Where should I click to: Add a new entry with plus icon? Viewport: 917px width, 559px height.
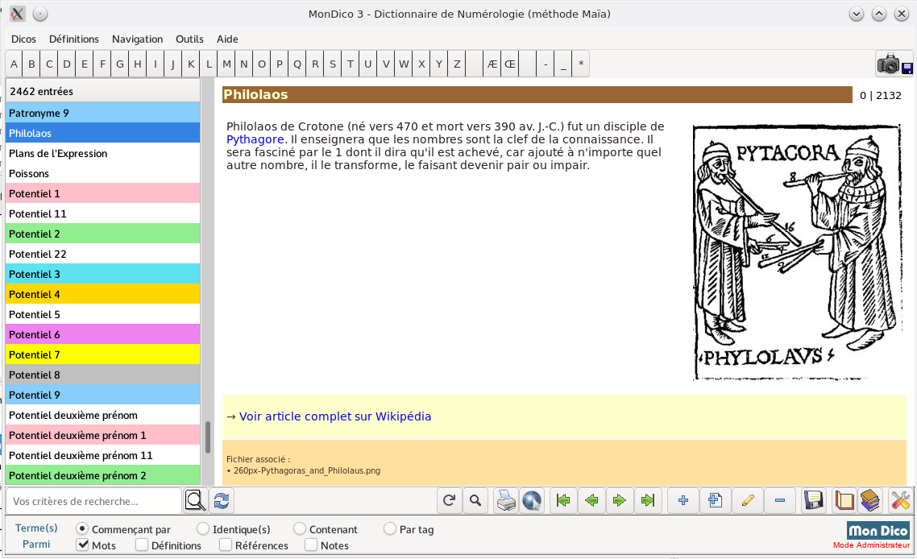(683, 501)
